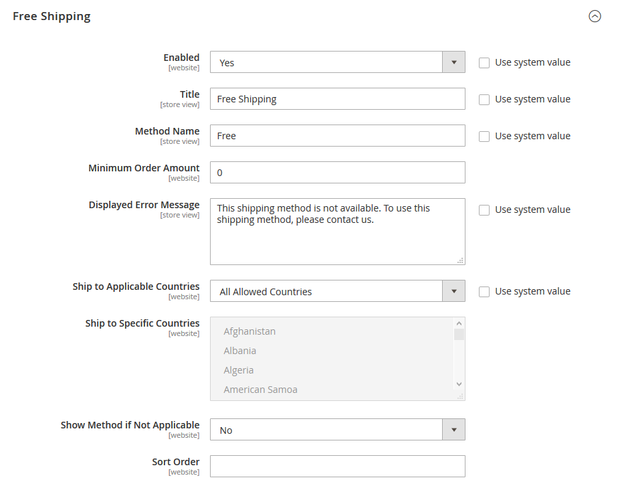Select Albania in the country list
Image resolution: width=630 pixels, height=492 pixels.
coord(239,350)
